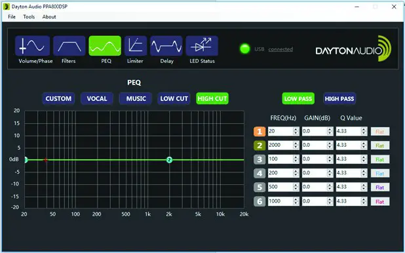The image size is (405, 253).
Task: Reset band 5 with its Flat button
Action: tap(380, 187)
